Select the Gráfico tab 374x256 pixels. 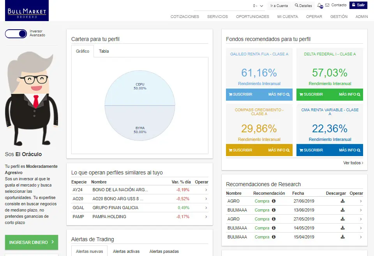[x=83, y=51]
